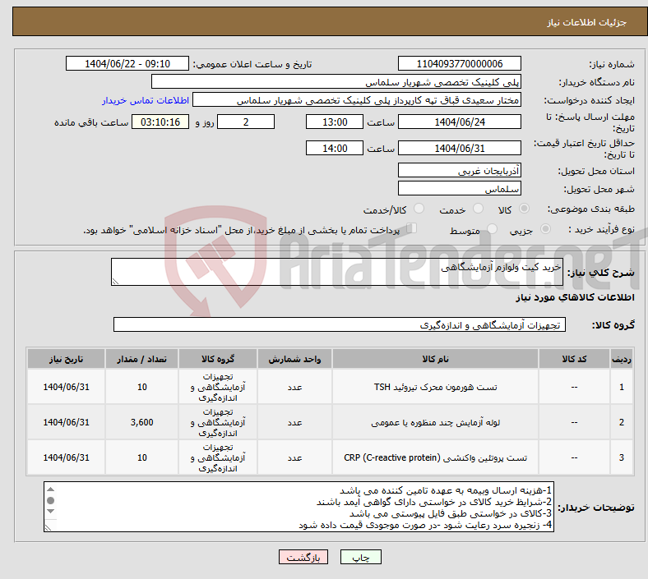The width and height of the screenshot is (648, 579).
Task: Click the need date in the TSH row
Action: (66, 387)
